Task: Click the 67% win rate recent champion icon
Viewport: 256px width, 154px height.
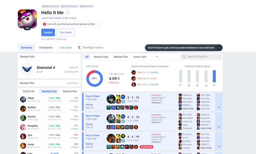Action: coord(134,84)
